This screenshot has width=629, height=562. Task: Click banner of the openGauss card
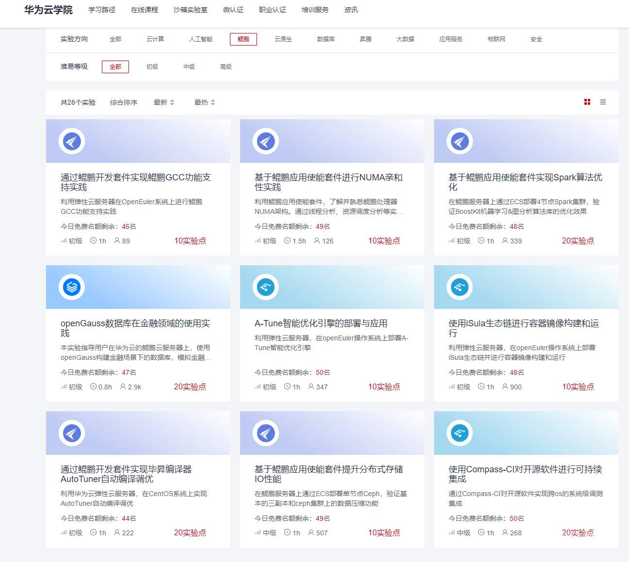tap(138, 287)
